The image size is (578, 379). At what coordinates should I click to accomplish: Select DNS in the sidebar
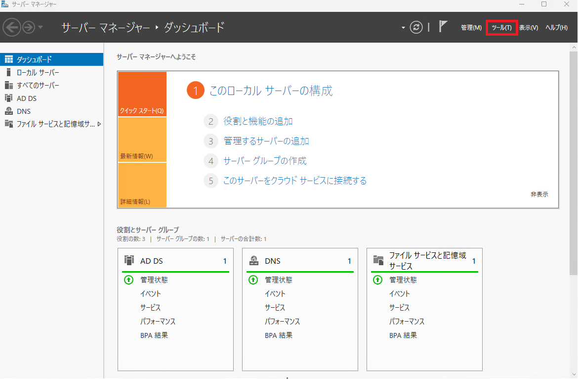51,111
